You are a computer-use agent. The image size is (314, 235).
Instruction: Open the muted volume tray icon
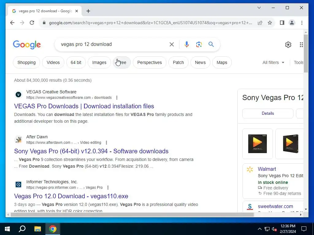point(274,229)
